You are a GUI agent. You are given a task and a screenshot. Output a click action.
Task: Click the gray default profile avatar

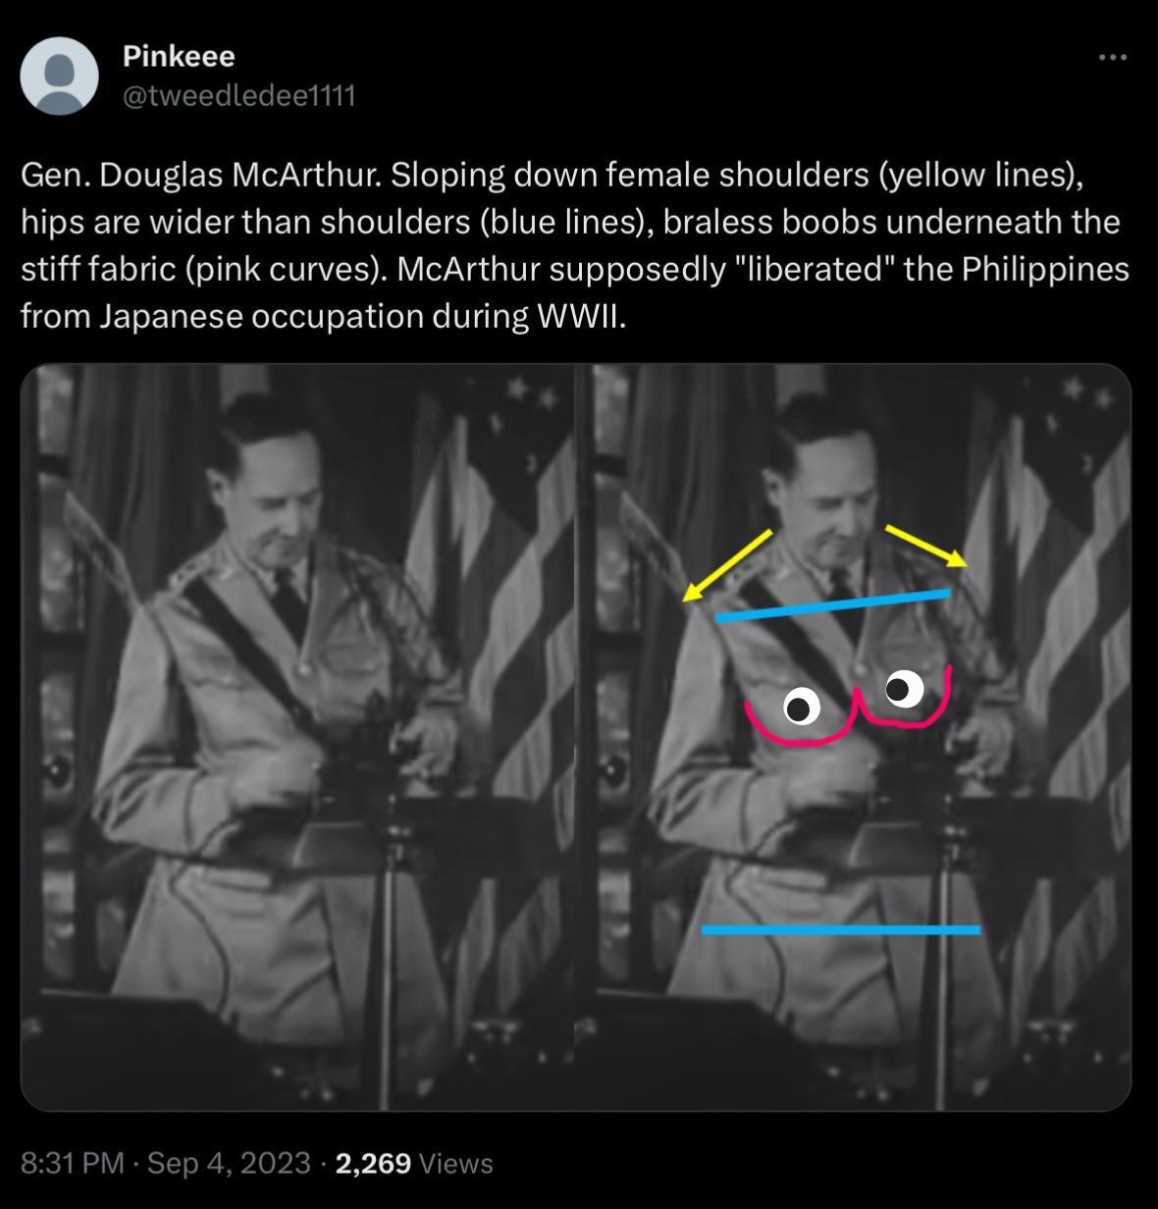tap(59, 77)
